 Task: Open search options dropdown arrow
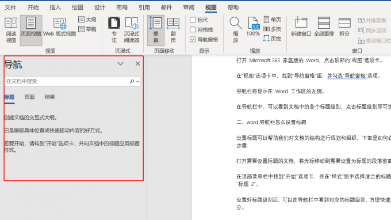137,82
